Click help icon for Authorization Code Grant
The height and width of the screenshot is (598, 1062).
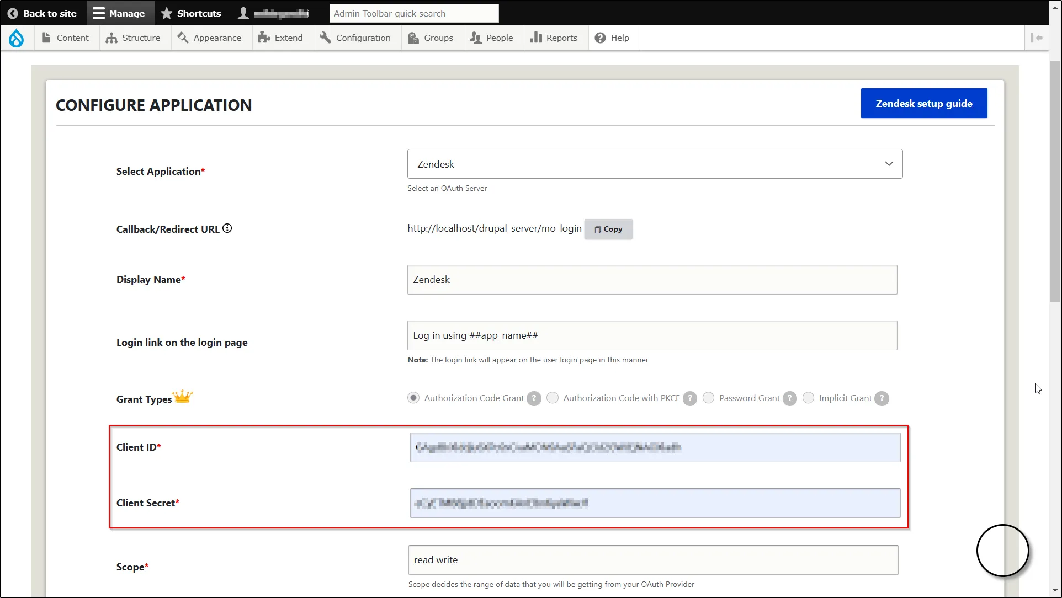pos(534,398)
